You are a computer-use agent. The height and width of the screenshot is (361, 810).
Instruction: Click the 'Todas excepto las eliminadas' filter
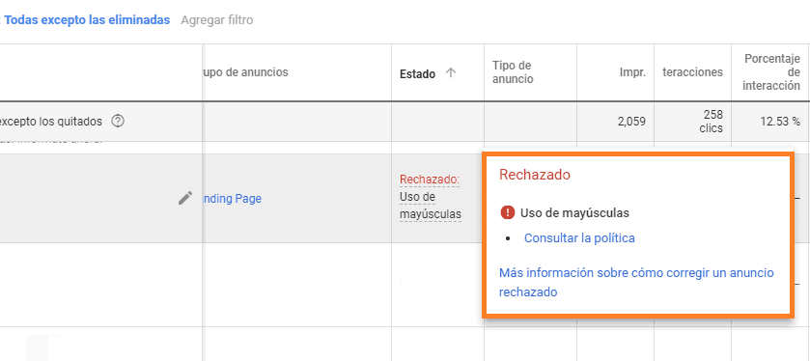pos(87,20)
